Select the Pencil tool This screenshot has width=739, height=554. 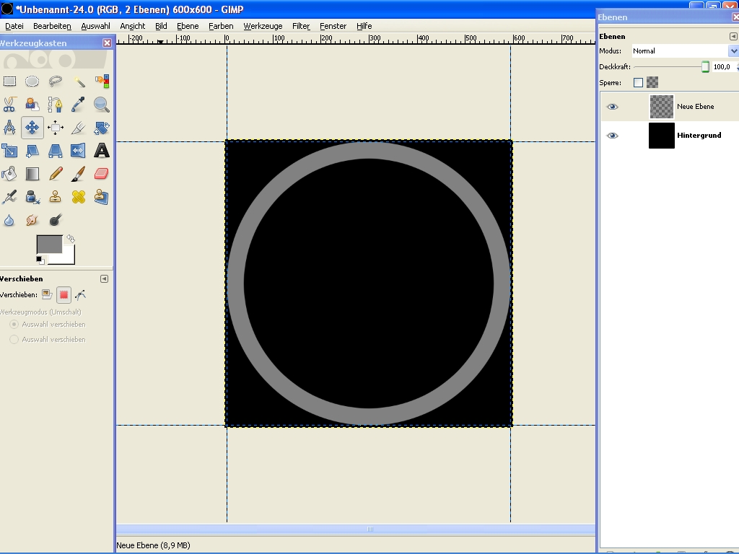[55, 174]
